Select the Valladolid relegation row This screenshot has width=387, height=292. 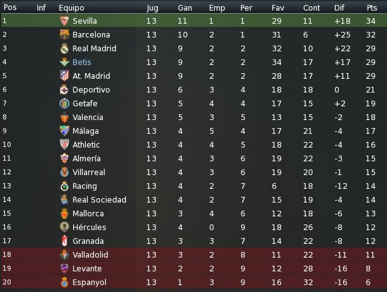click(x=194, y=254)
